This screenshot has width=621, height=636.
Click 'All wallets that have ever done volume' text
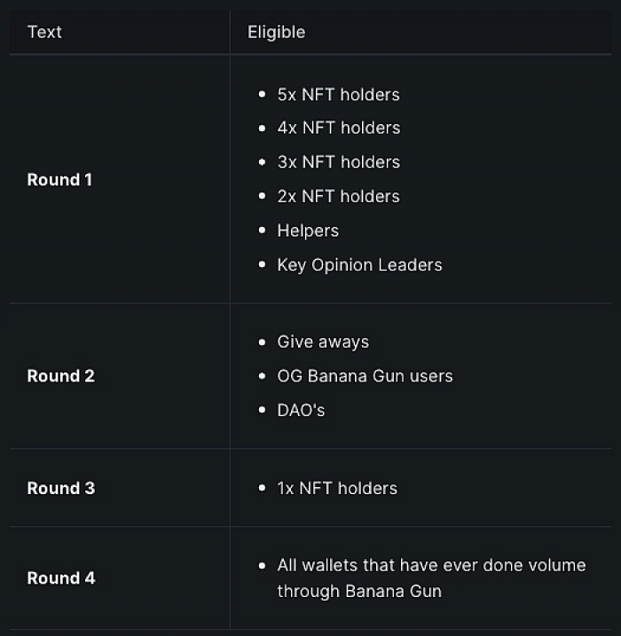tap(431, 565)
